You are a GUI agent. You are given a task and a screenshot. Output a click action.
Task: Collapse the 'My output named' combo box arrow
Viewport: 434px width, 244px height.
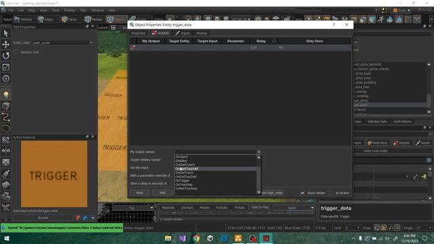[x=258, y=152]
